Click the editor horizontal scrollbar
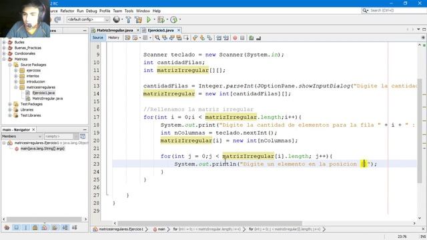The width and height of the screenshot is (427, 240). tap(209, 223)
